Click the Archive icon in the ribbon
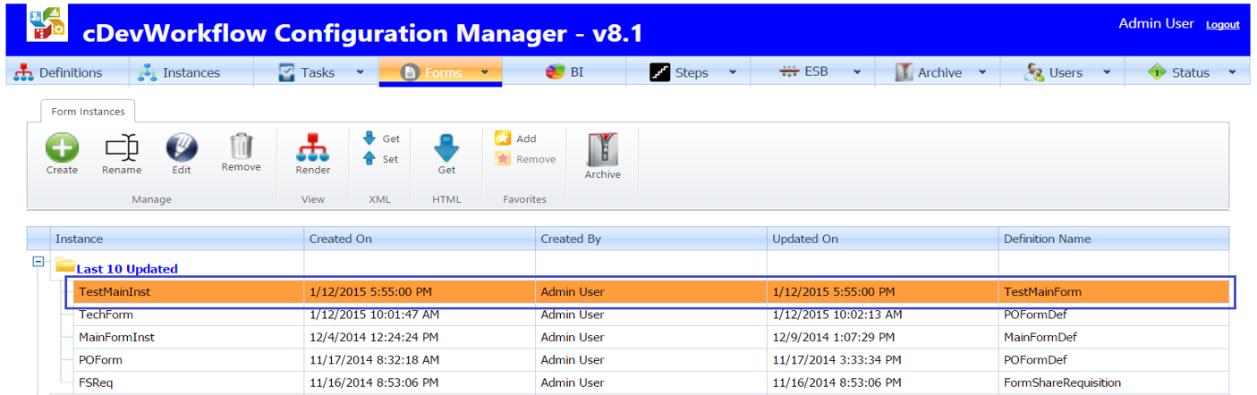The width and height of the screenshot is (1257, 395). point(602,152)
